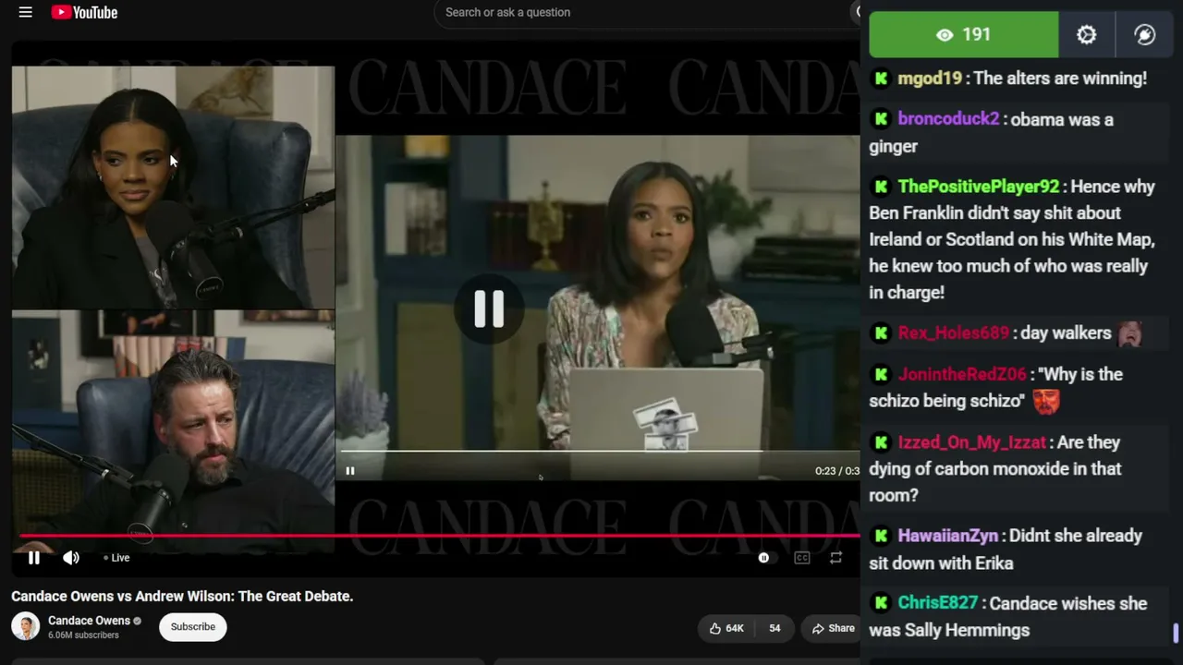This screenshot has width=1183, height=665.
Task: Click the message 'Didnt she already sit down with Erika'
Action: 1006,550
